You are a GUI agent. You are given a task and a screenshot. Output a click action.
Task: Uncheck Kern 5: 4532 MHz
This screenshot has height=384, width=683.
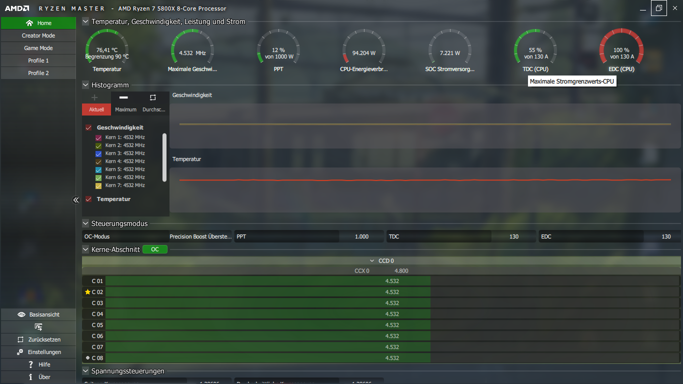(x=98, y=169)
